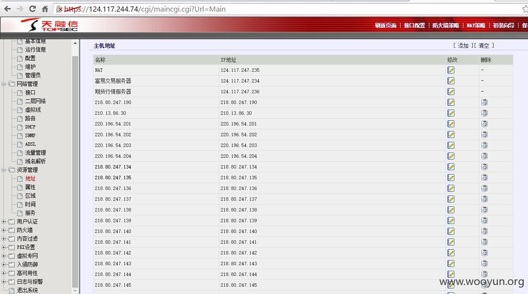Click the IP cell 124.117.247.234

click(x=240, y=81)
